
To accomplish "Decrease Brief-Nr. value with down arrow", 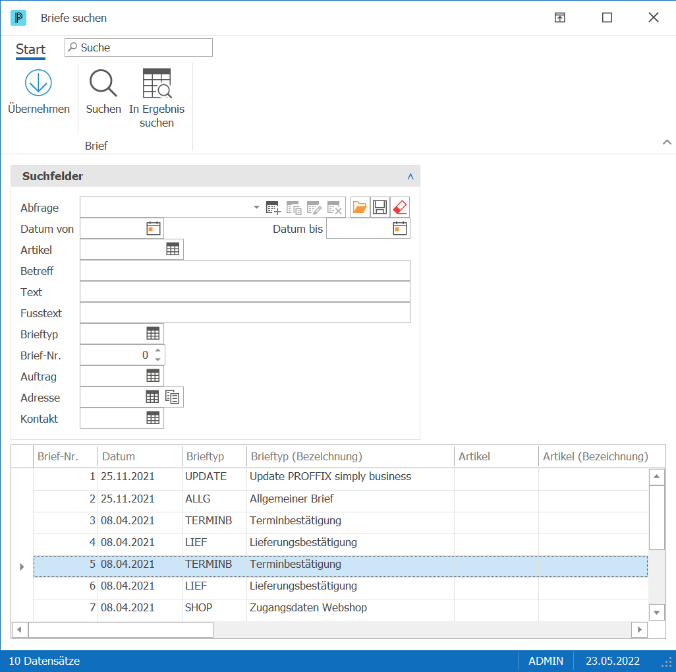I will (157, 359).
